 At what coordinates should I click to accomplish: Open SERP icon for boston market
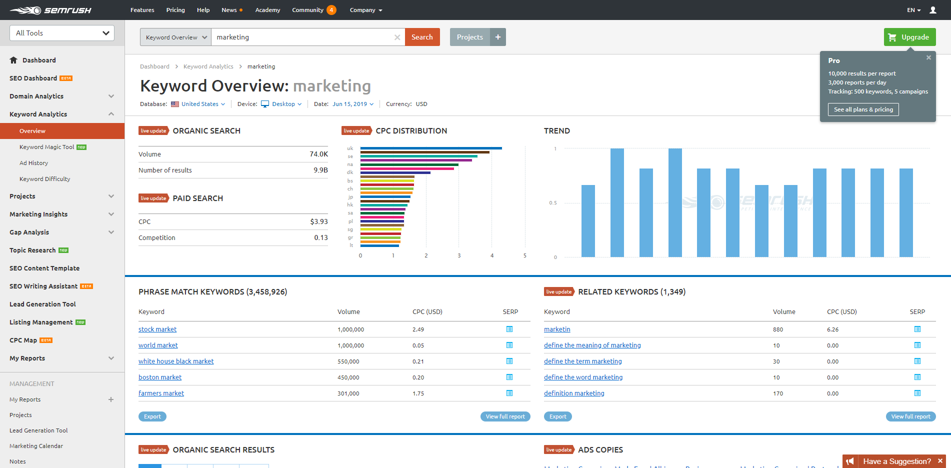[x=509, y=377]
